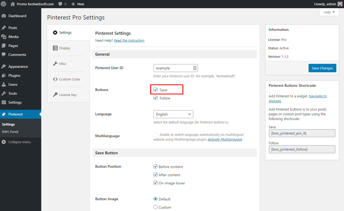
Task: Click the License Key key icon
Action: click(55, 95)
